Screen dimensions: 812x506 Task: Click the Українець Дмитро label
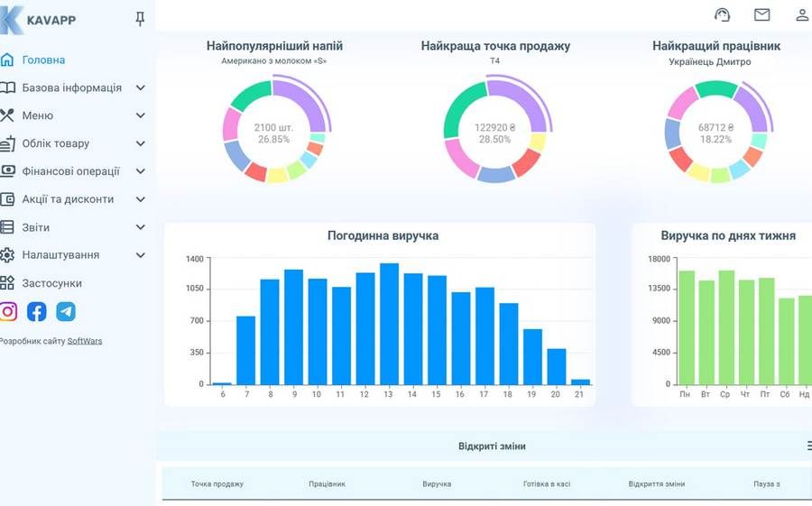click(709, 61)
